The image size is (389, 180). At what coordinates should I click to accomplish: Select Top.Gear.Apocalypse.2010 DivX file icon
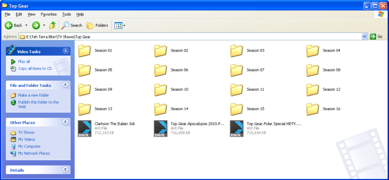click(161, 129)
